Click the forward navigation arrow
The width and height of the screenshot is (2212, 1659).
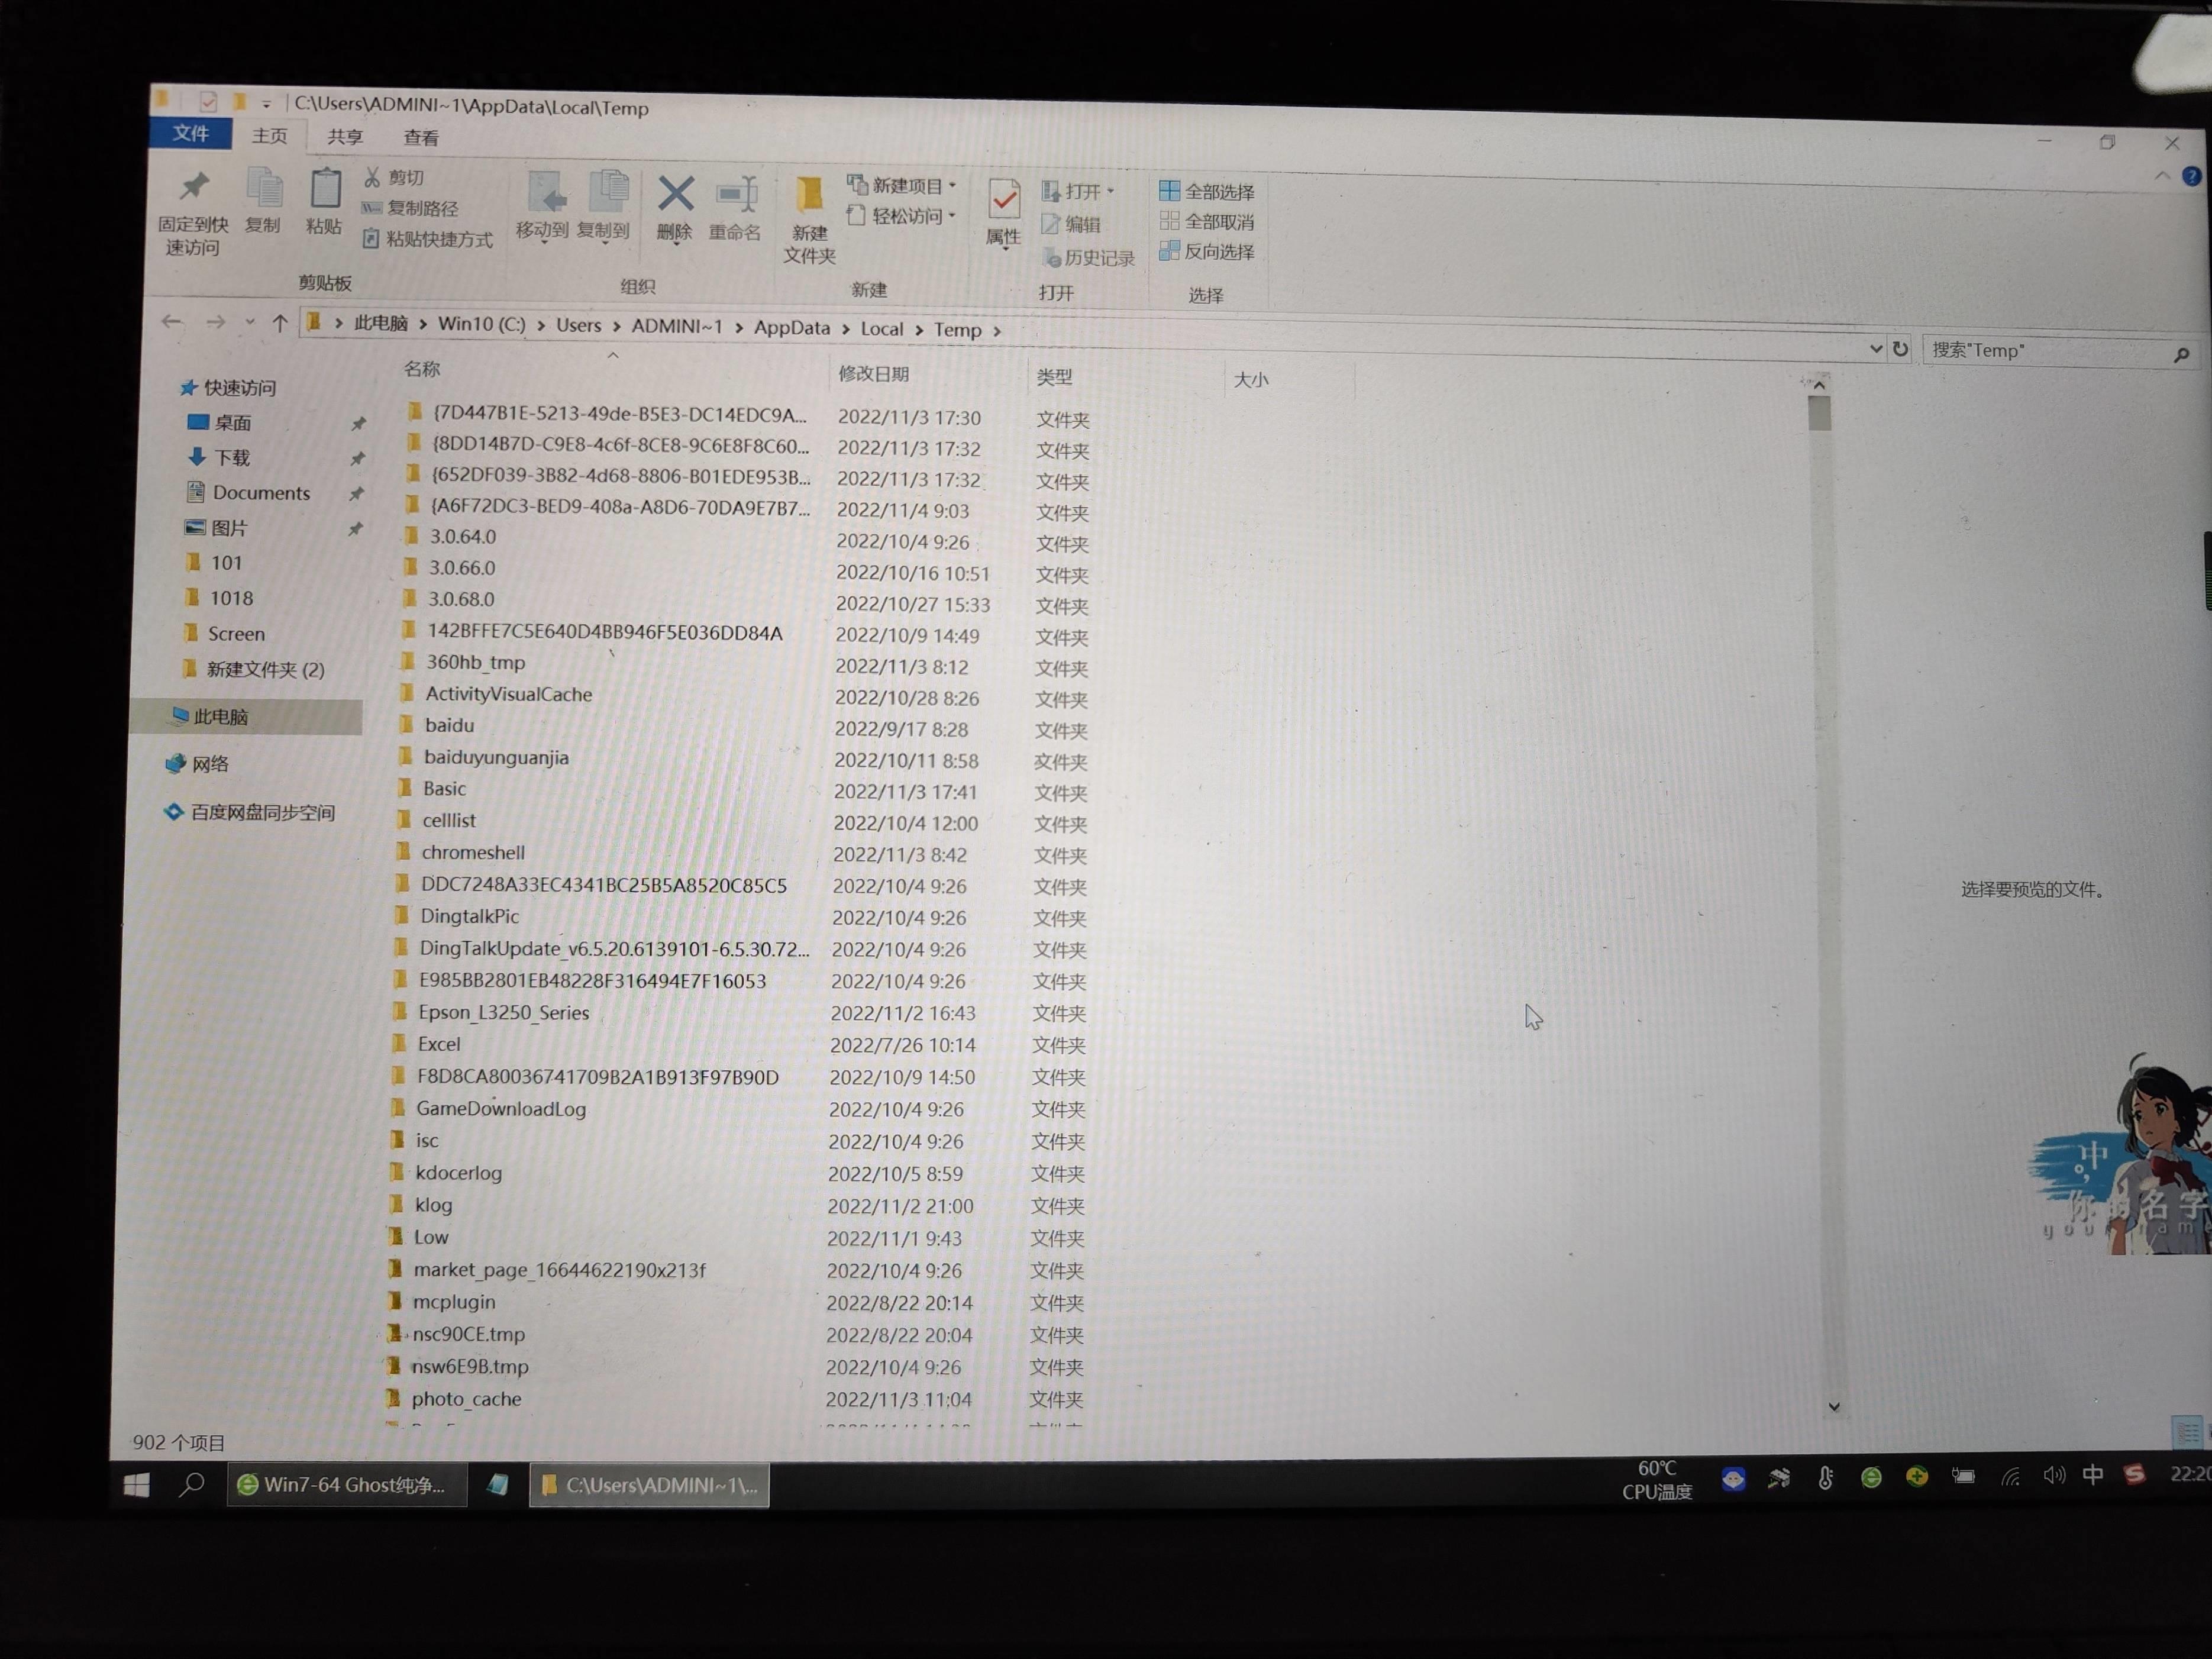tap(215, 322)
